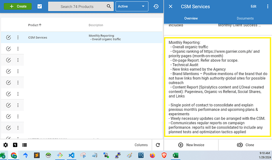Close the CSM Services panel
Viewport: 272px width, 160px height.
[x=171, y=6]
